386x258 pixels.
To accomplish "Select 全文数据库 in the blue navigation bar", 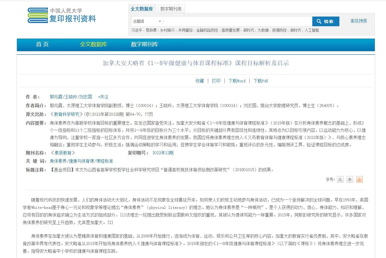I will click(93, 44).
